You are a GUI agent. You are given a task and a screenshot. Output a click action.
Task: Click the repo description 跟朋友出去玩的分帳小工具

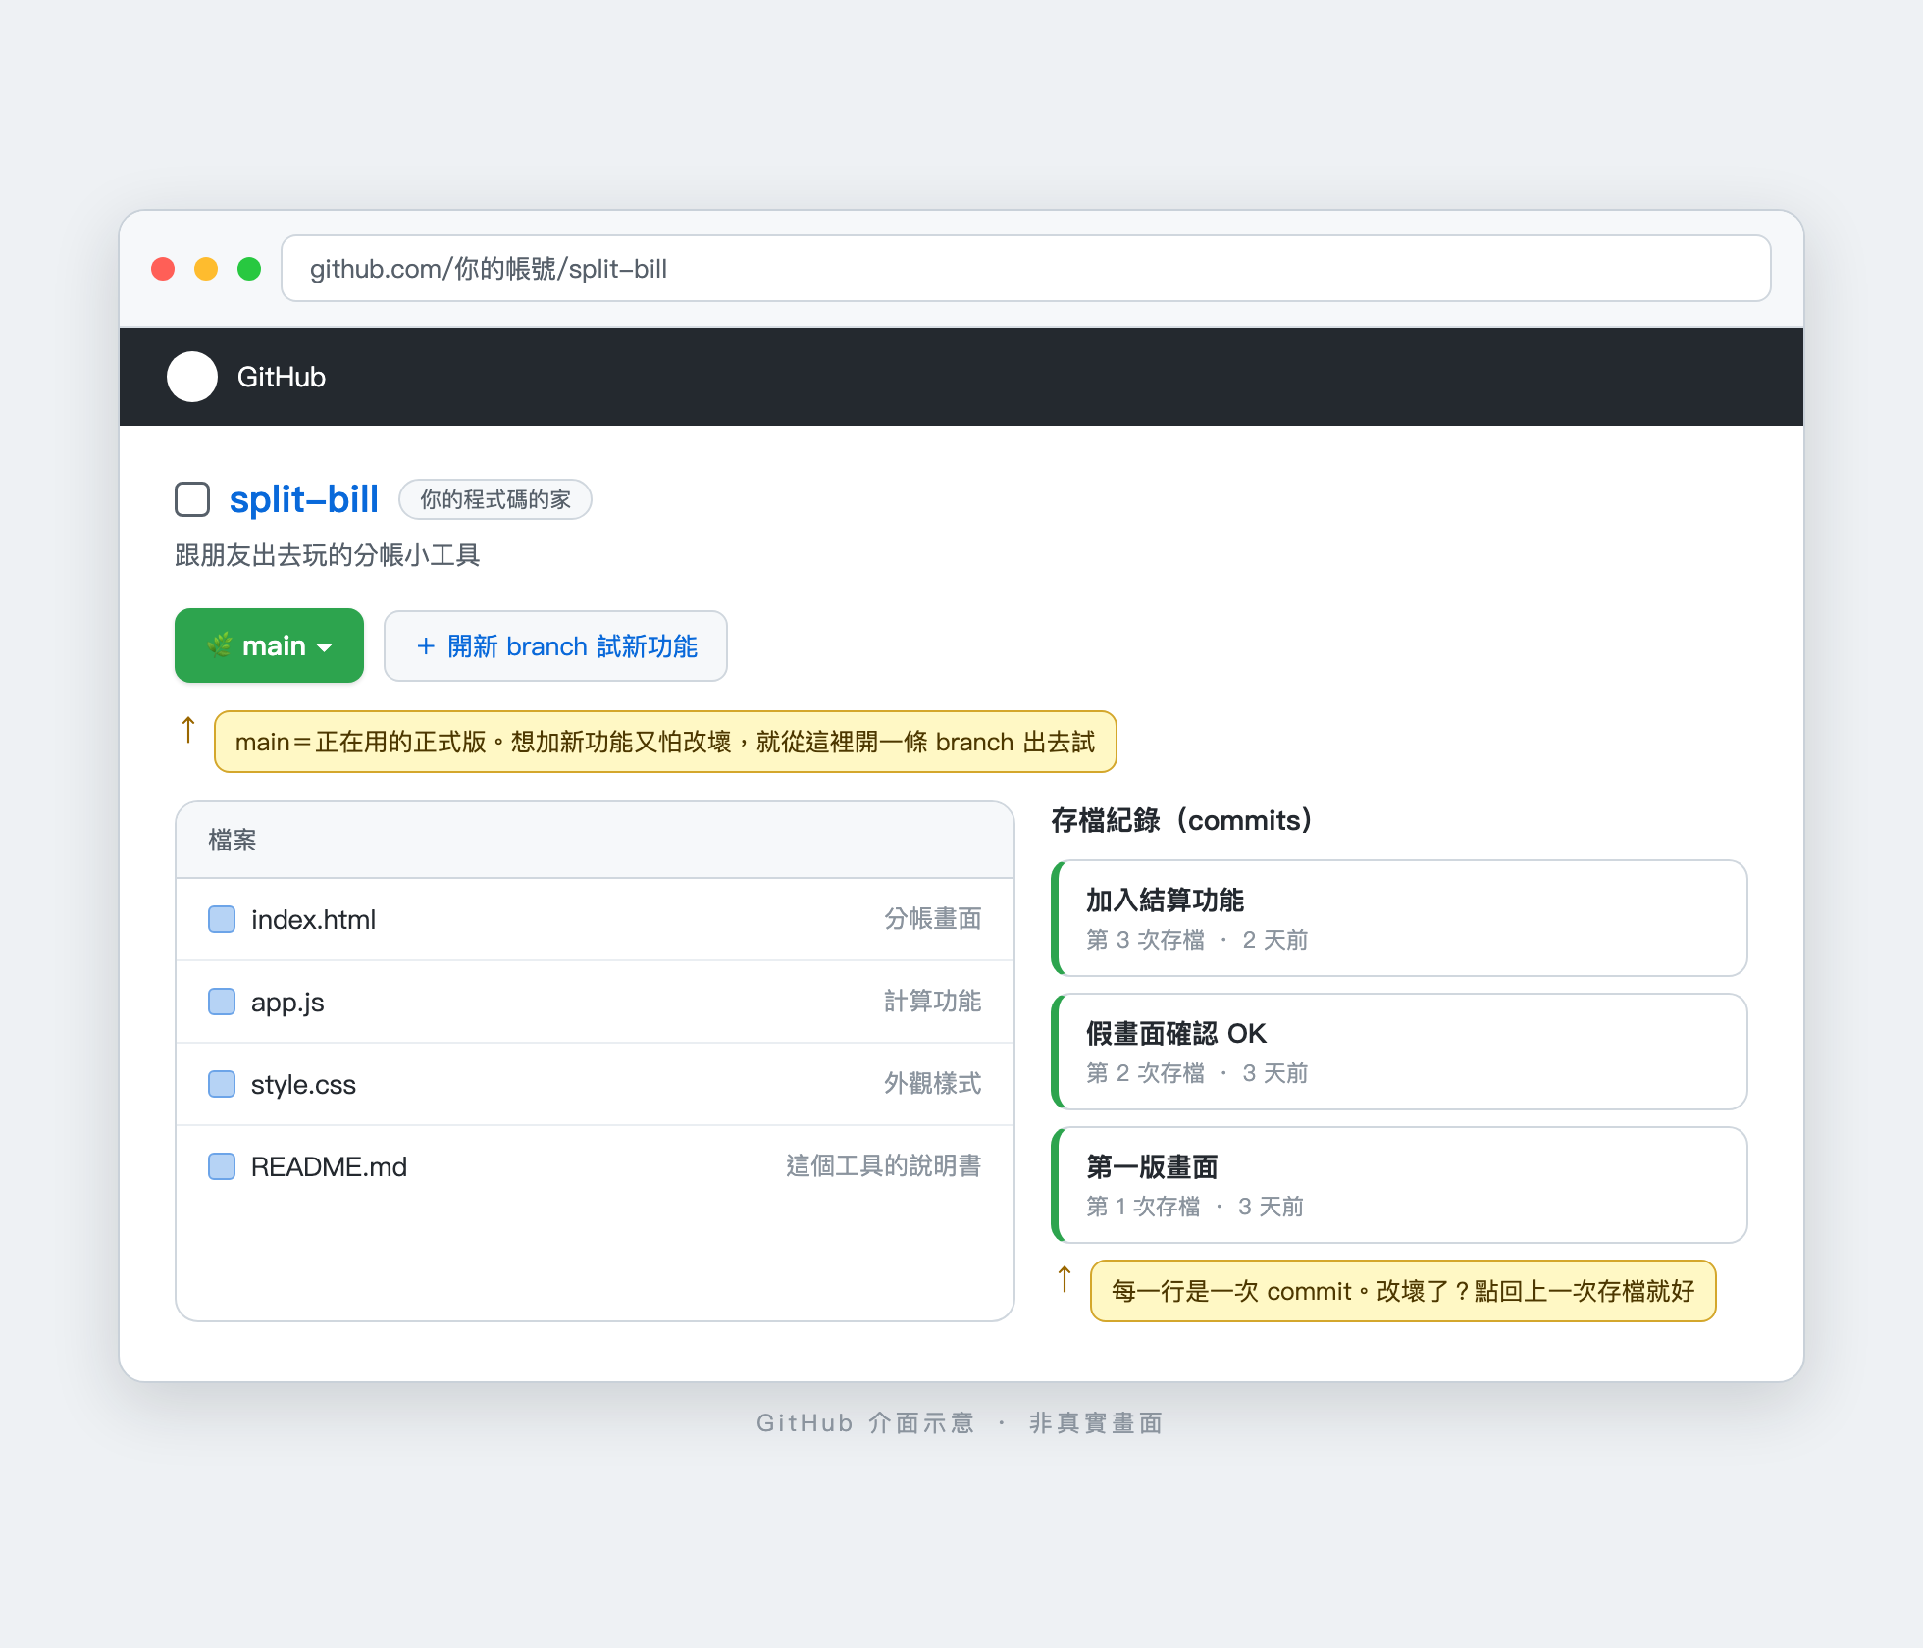(328, 555)
